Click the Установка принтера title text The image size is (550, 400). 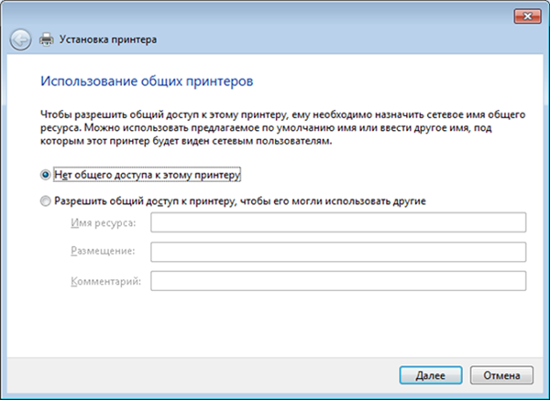108,39
